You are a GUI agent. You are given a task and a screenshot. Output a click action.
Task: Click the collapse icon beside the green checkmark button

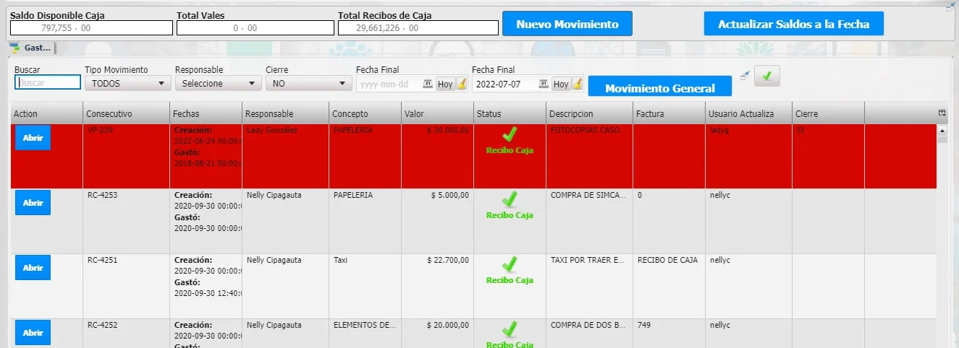point(744,75)
